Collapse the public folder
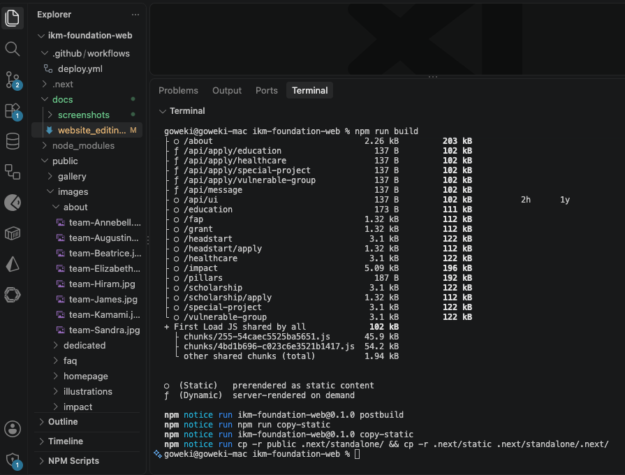This screenshot has height=475, width=625. pyautogui.click(x=45, y=161)
